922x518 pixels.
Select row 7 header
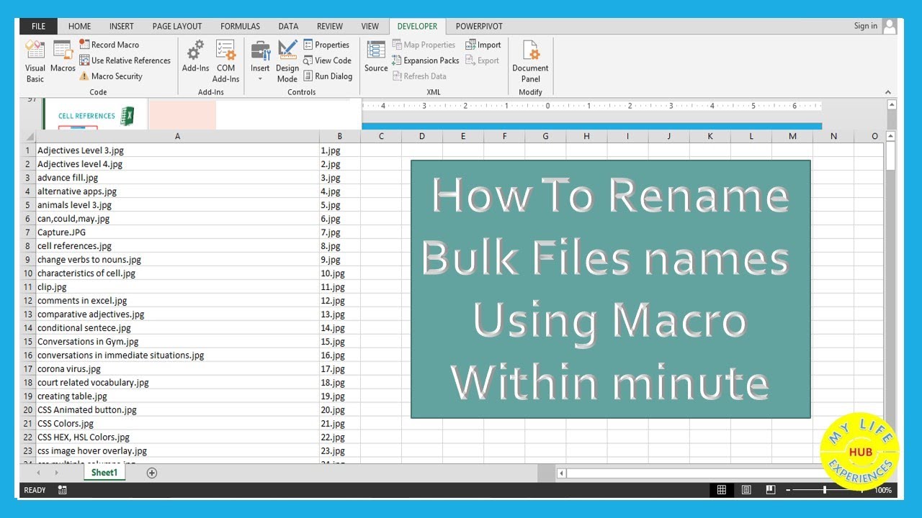28,232
